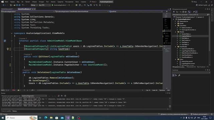
Task: Open the Git menu
Action: [x=22, y=2]
